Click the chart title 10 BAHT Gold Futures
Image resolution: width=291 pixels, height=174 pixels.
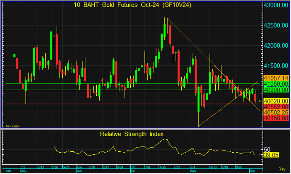131,5
